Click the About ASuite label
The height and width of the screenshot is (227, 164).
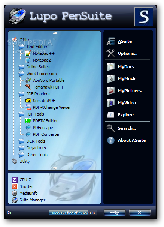[132, 140]
